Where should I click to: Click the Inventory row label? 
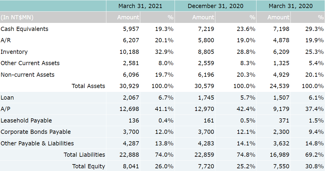14,52
